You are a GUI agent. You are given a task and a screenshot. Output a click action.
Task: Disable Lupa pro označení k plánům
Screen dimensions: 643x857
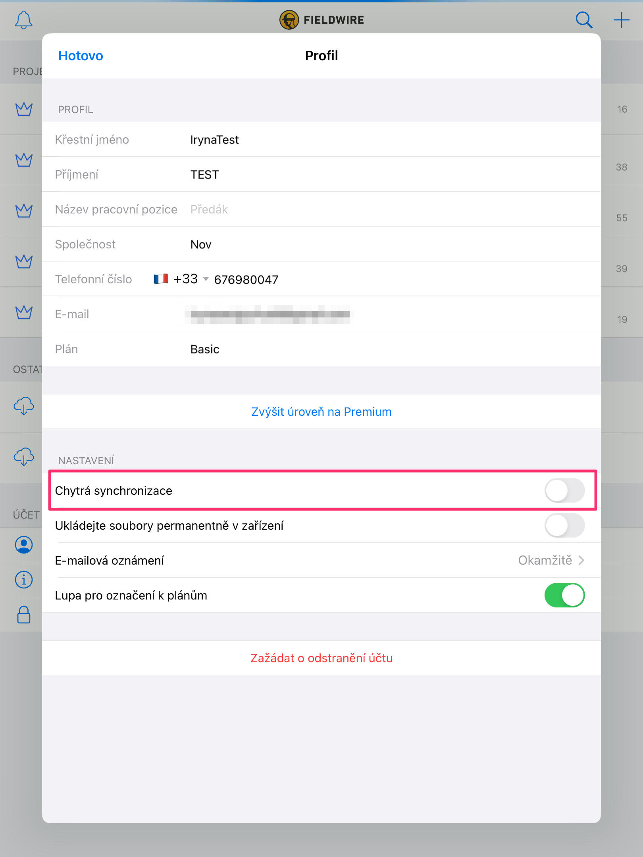tap(564, 596)
